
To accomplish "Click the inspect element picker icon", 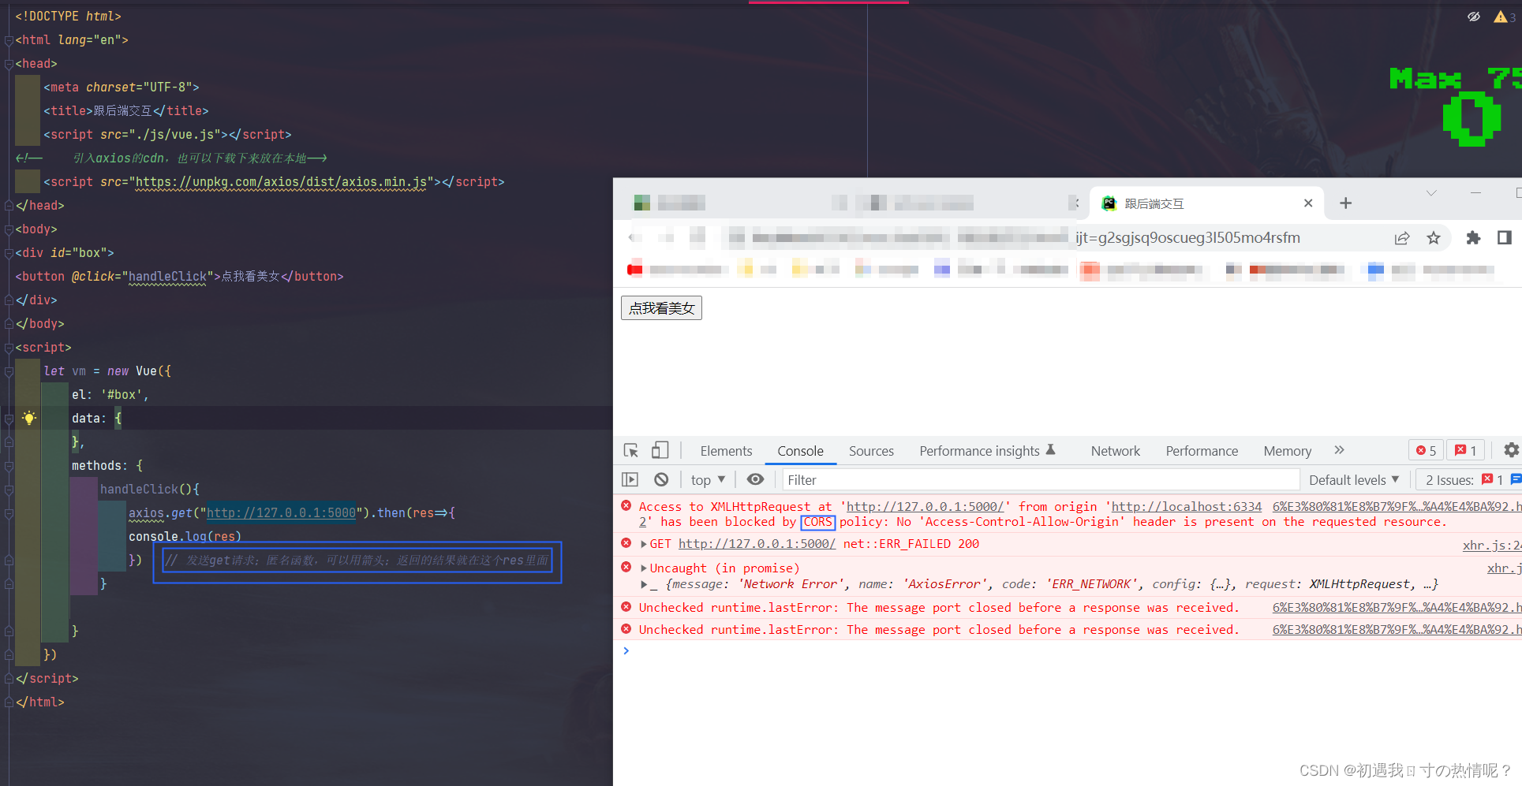I will pos(630,450).
